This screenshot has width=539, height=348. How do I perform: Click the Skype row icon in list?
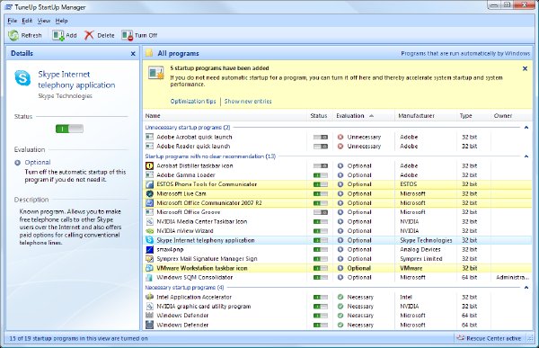(x=149, y=240)
